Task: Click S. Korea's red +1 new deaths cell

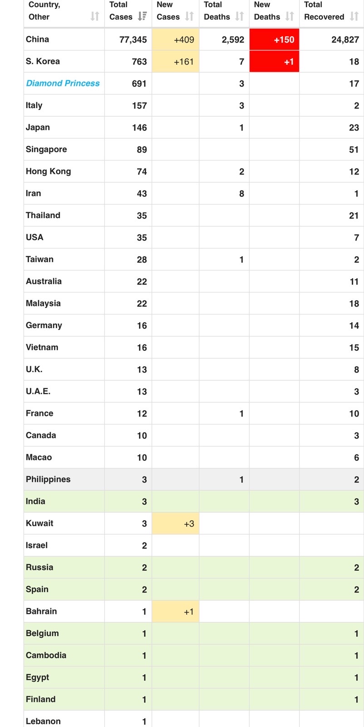Action: 274,61
